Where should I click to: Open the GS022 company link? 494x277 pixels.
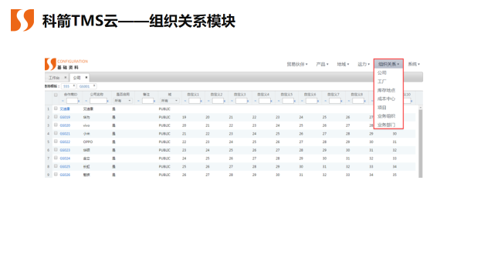click(x=65, y=142)
